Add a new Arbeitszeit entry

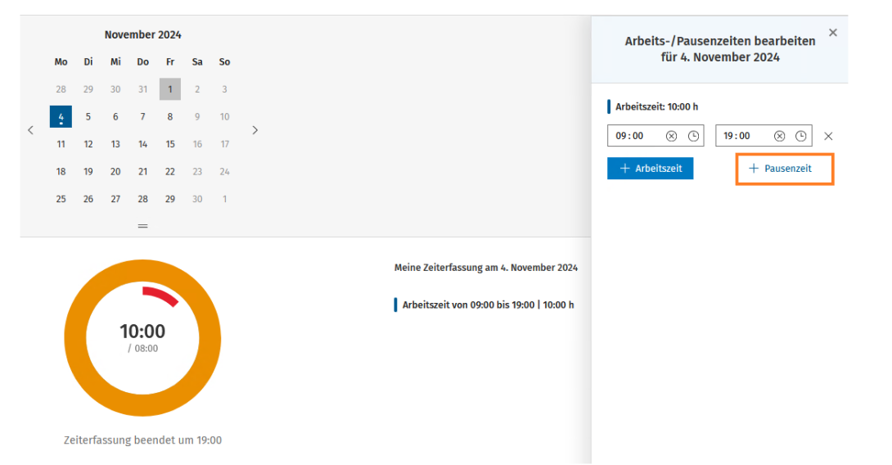(651, 169)
